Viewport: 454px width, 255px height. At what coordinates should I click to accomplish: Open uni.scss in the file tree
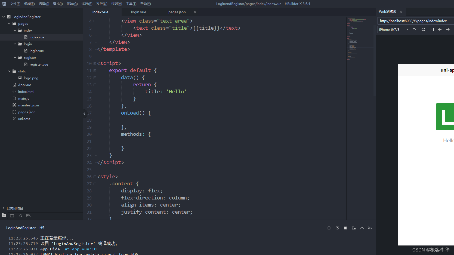click(x=24, y=119)
